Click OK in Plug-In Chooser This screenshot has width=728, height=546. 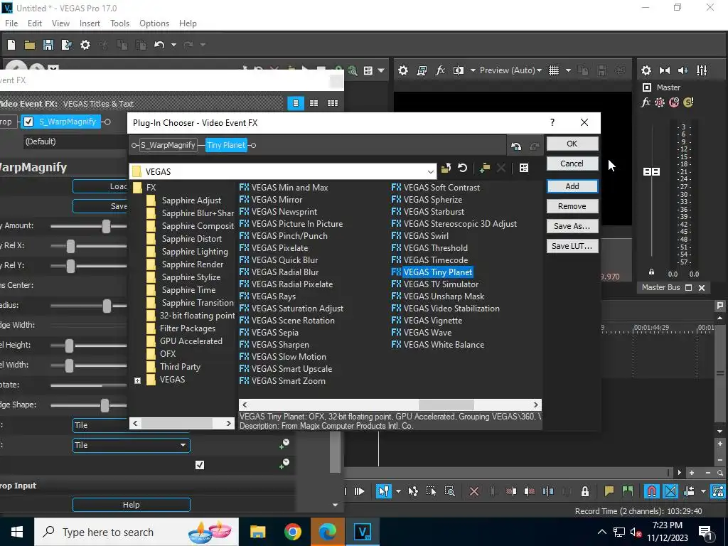[572, 144]
